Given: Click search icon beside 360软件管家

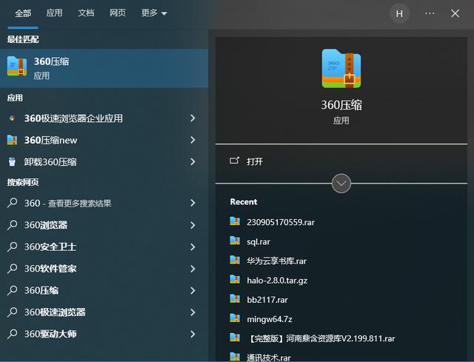Looking at the screenshot, I should (12, 268).
